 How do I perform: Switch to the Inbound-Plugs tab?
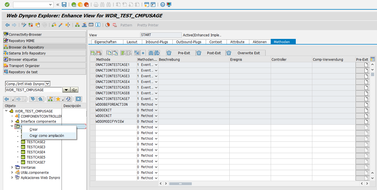pyautogui.click(x=157, y=42)
